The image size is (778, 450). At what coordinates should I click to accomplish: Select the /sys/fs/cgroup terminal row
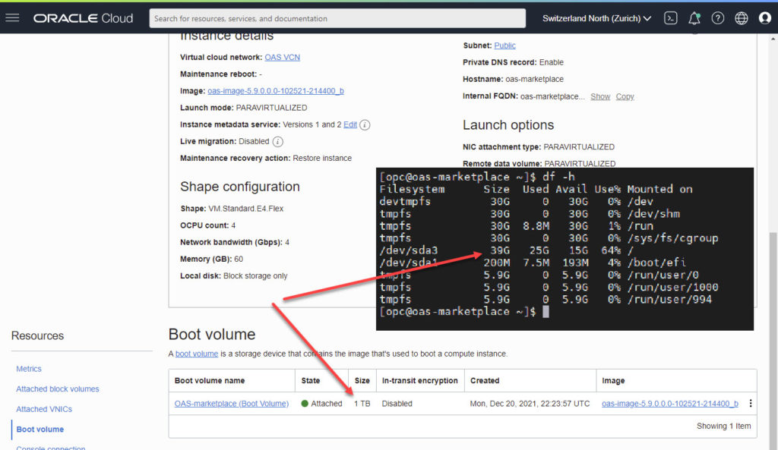[549, 238]
